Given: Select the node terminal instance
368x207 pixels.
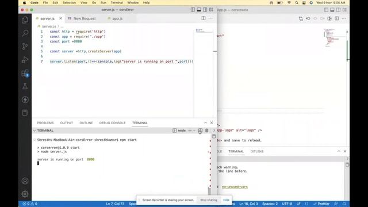Looking at the screenshot, I should click(x=179, y=131).
